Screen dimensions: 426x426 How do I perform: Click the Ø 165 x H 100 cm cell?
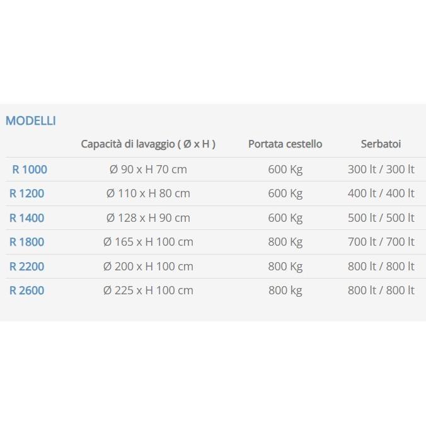click(148, 242)
